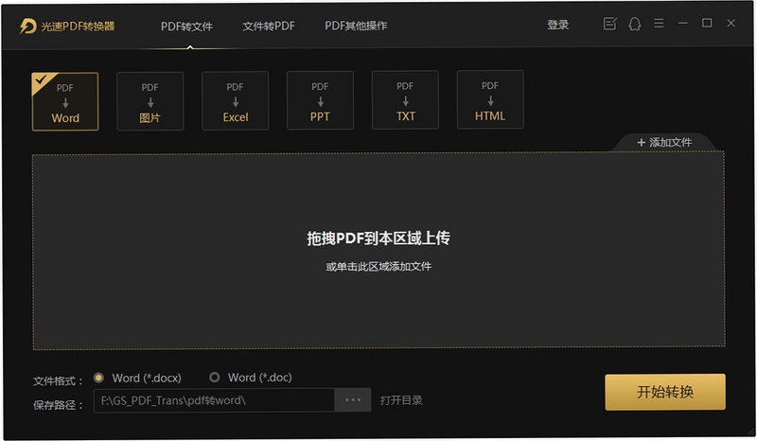Close the converter window
Screen dimensions: 757x441
click(x=731, y=23)
